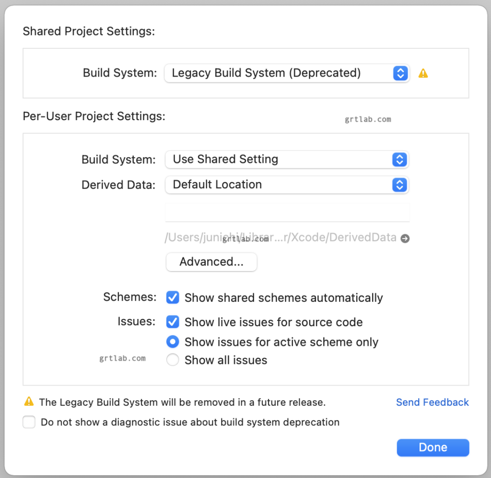Click the chevron on per-user Build System popup
This screenshot has height=478, width=491.
399,159
